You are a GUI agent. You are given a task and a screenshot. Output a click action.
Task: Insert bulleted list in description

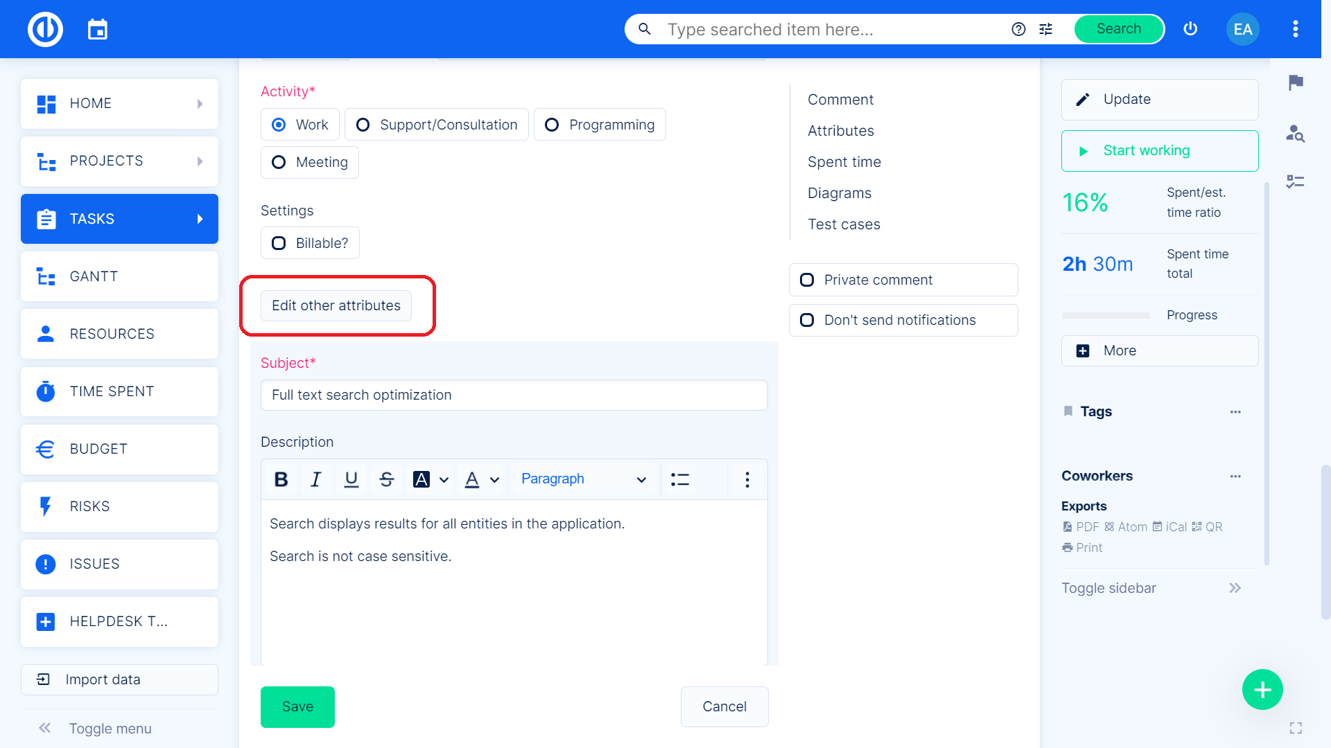click(680, 479)
